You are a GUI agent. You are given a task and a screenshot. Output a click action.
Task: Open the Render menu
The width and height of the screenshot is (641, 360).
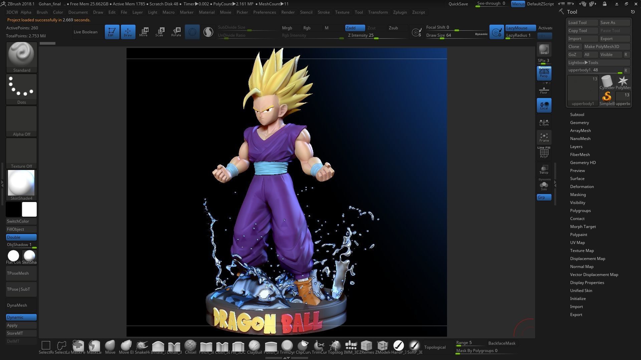tap(288, 12)
